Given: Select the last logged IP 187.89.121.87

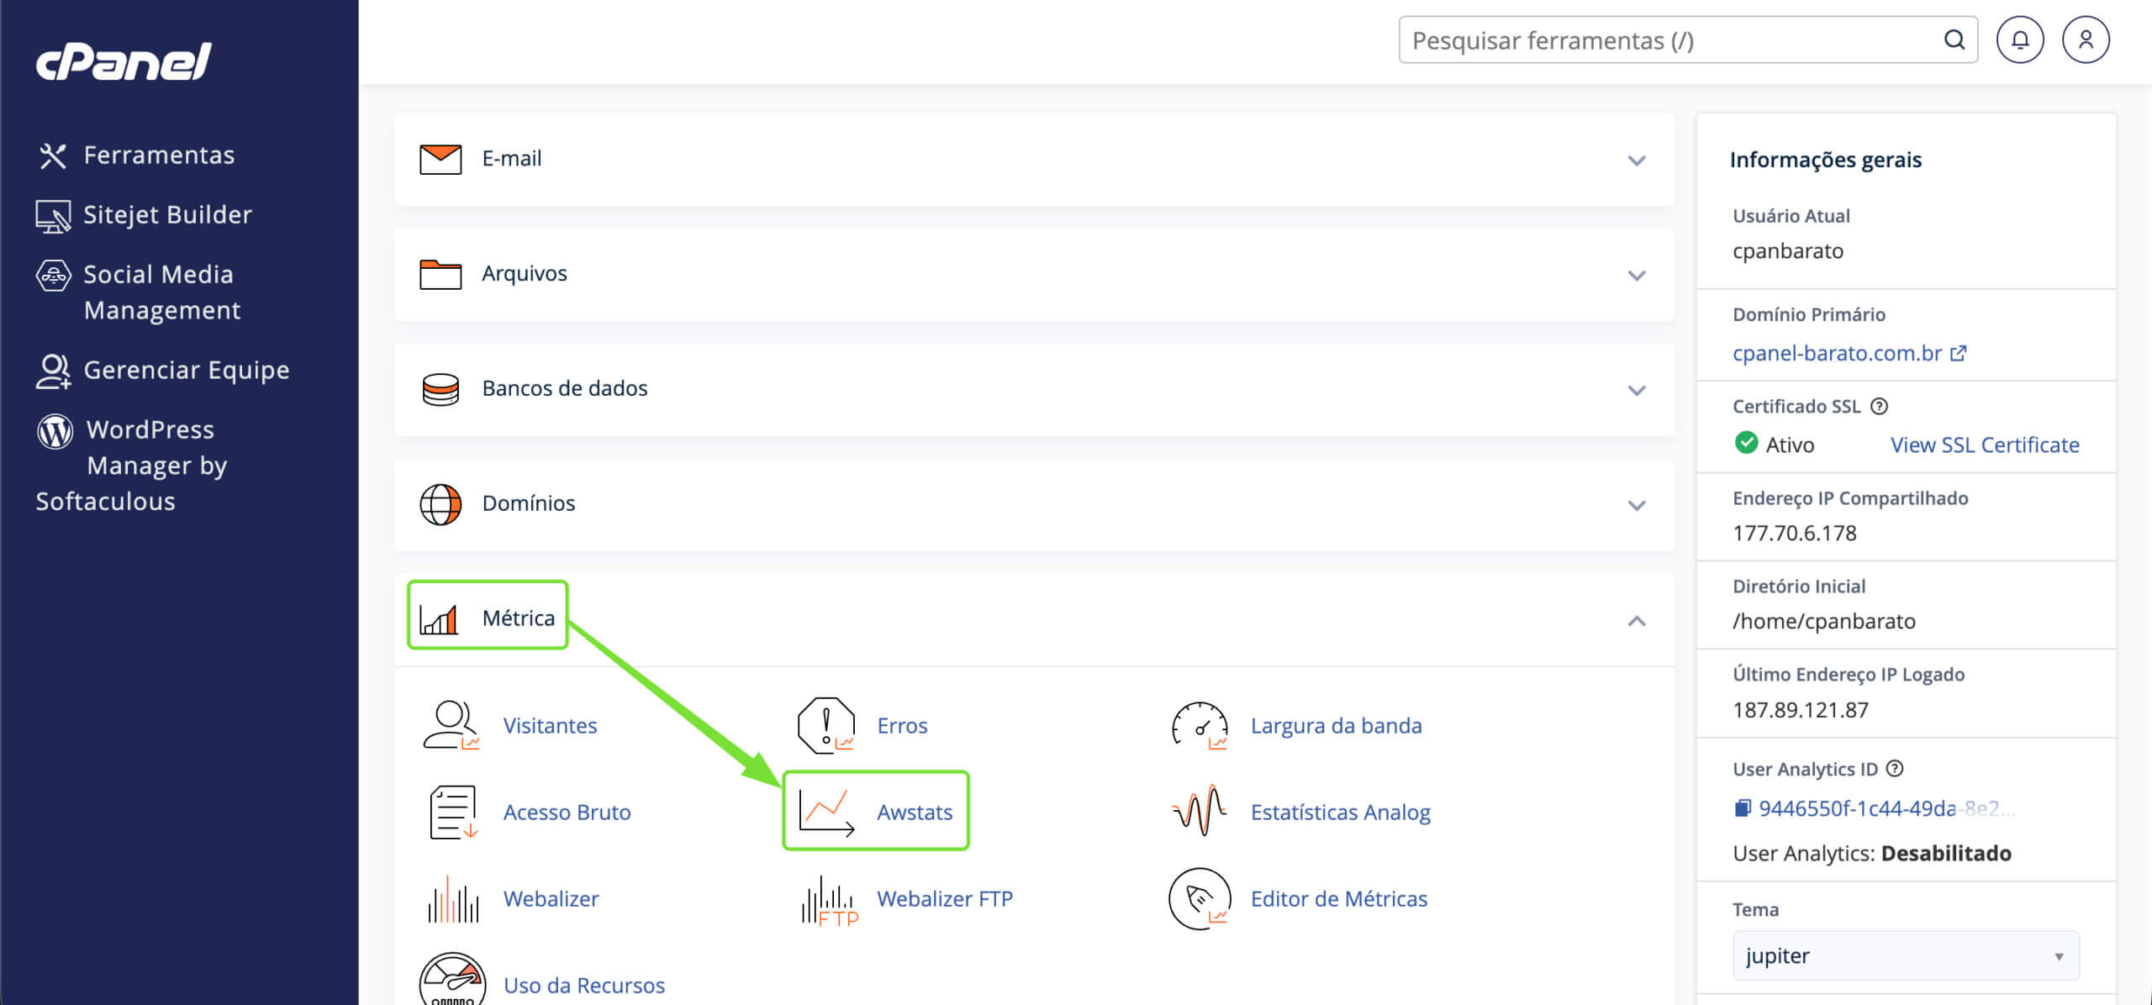Looking at the screenshot, I should (1801, 710).
